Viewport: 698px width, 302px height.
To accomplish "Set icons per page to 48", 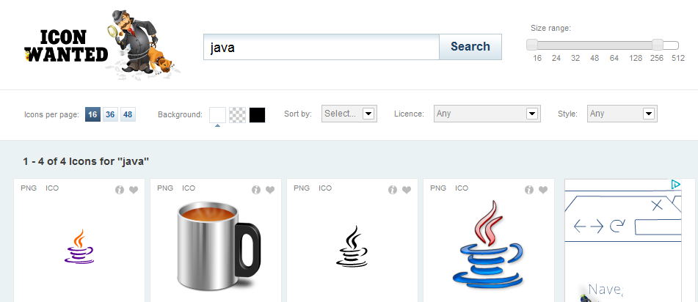I will (x=128, y=114).
